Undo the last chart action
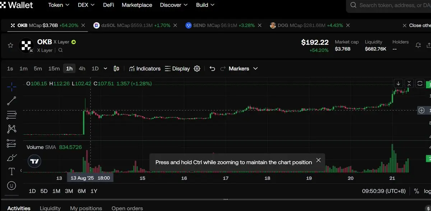 click(x=212, y=68)
